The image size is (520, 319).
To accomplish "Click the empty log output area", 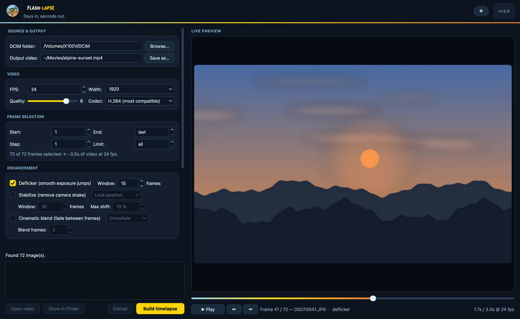I will pos(95,280).
